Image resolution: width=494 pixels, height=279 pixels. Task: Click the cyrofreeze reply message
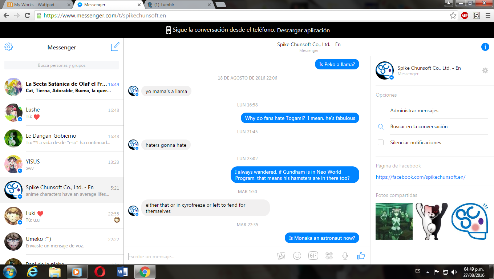coord(205,208)
